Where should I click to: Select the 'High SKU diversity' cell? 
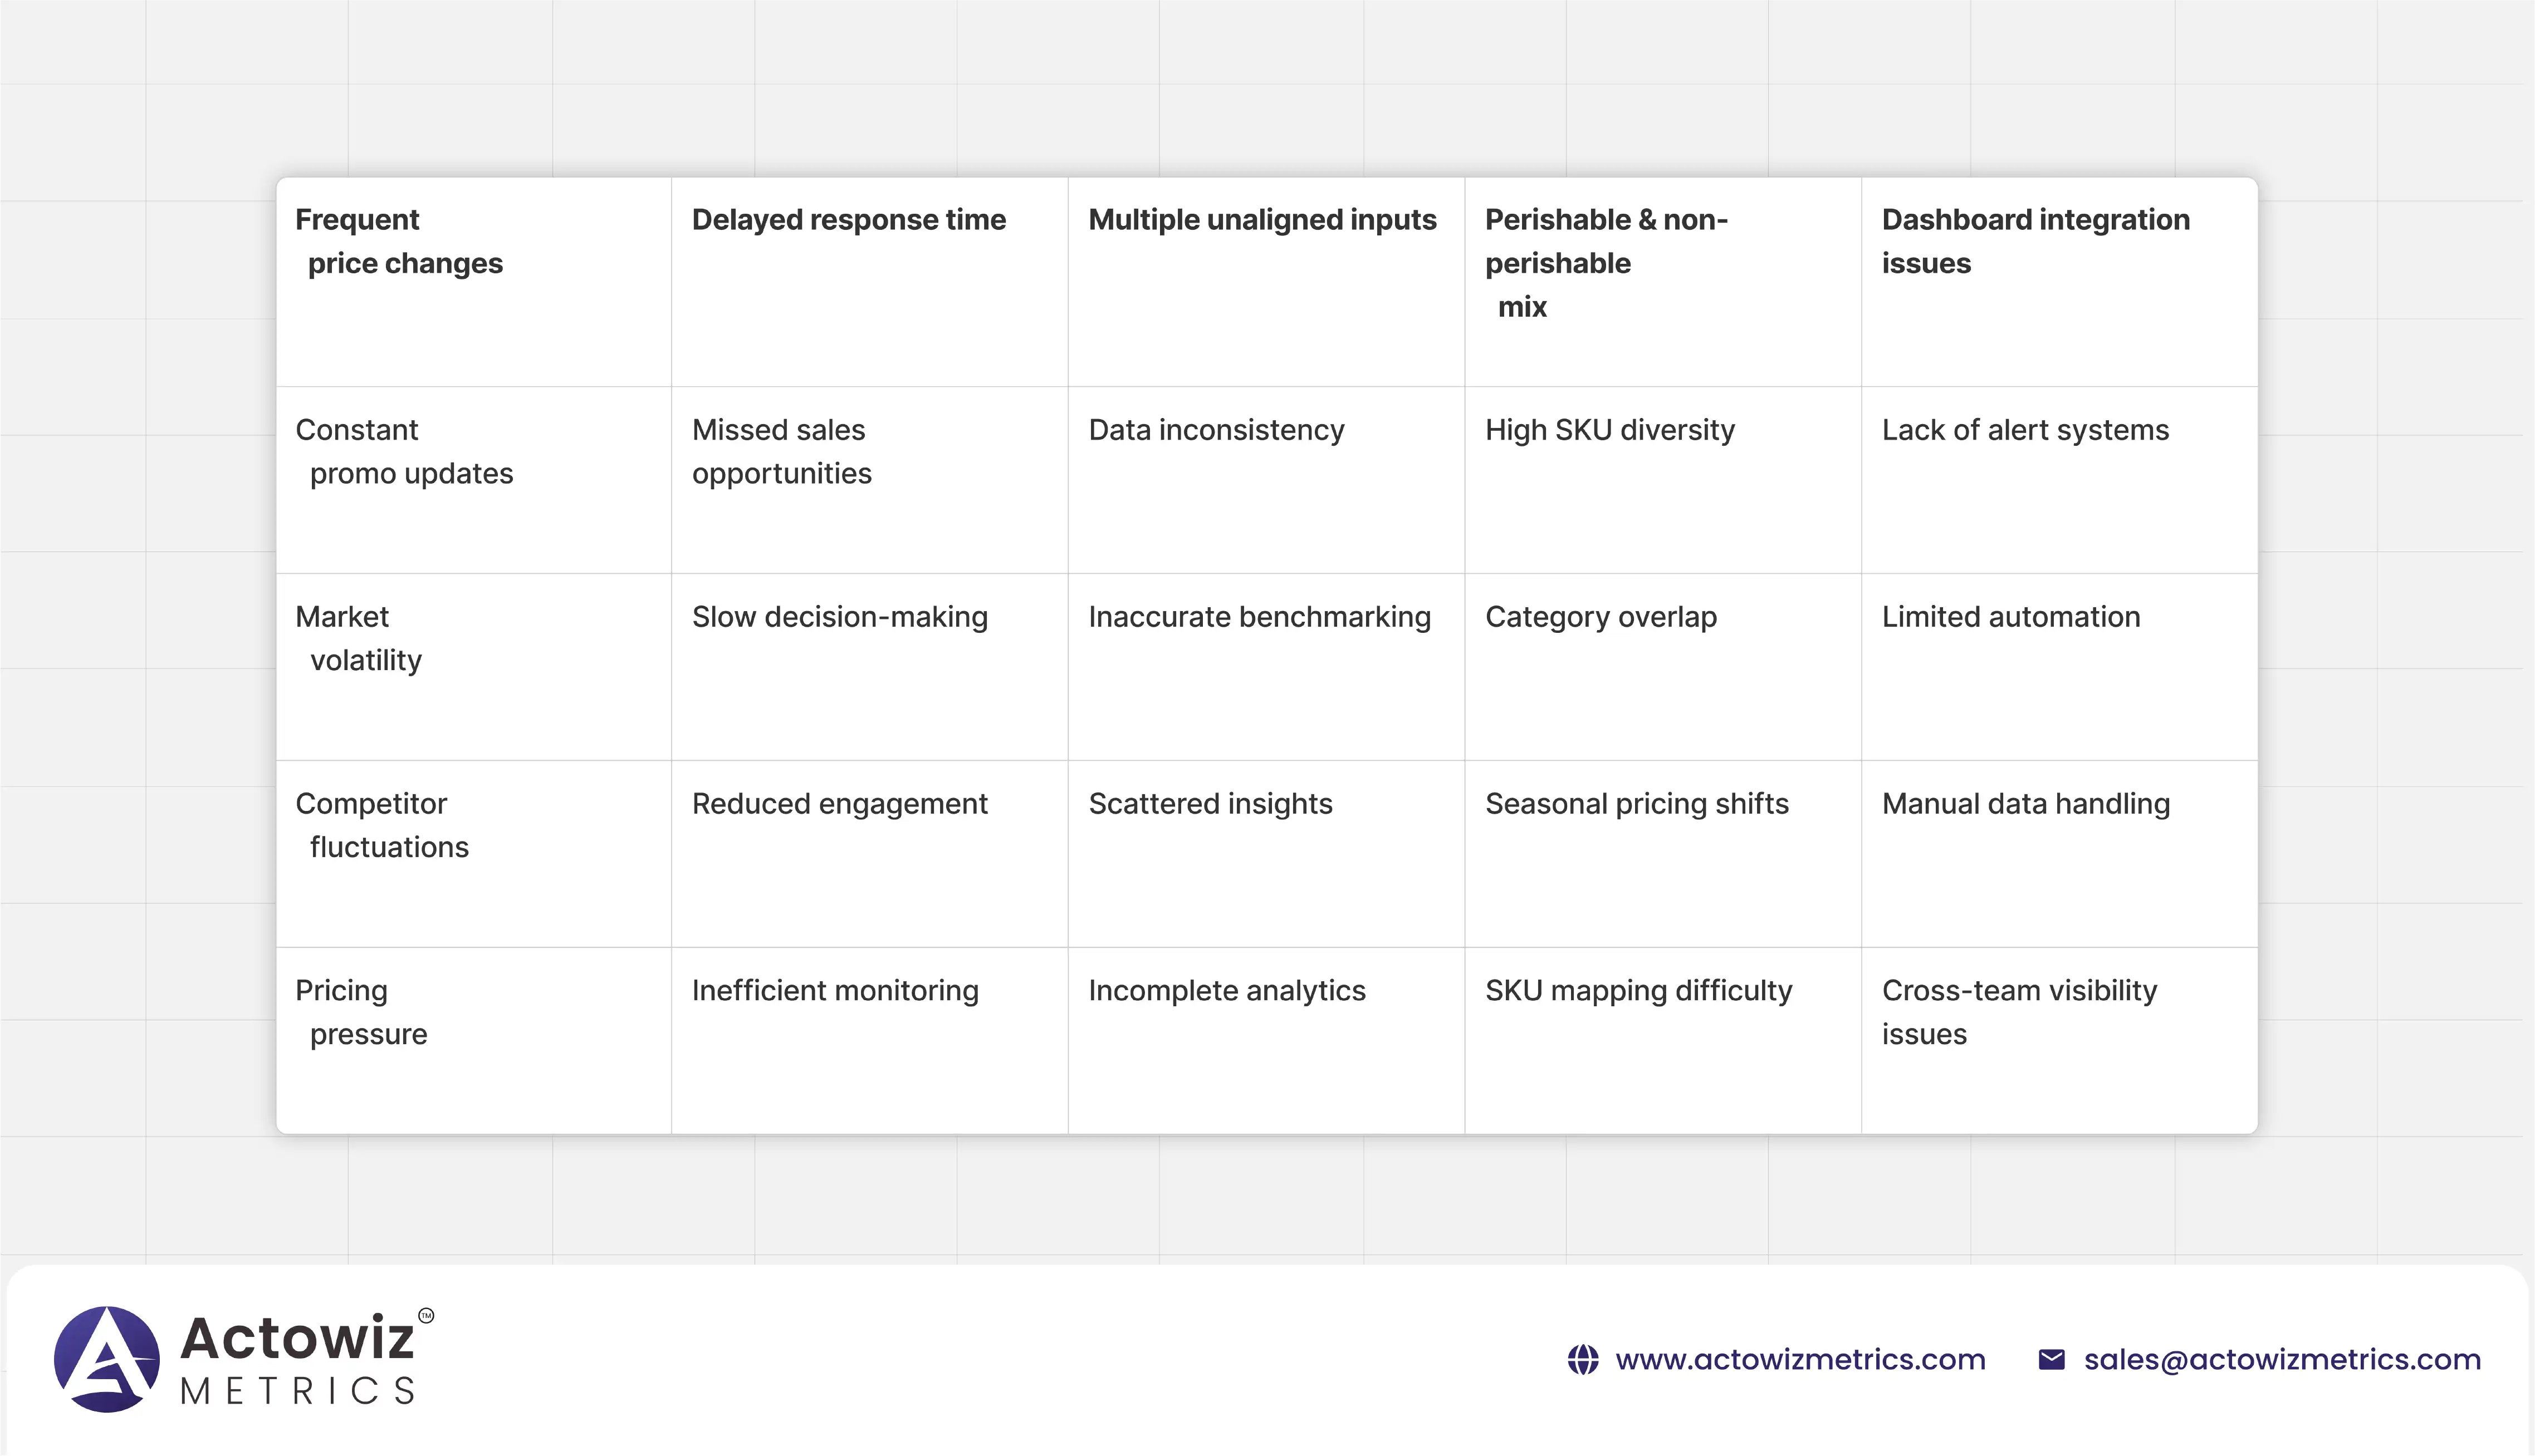pyautogui.click(x=1609, y=430)
